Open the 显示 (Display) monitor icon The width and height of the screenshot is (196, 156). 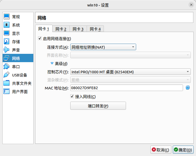click(7, 34)
